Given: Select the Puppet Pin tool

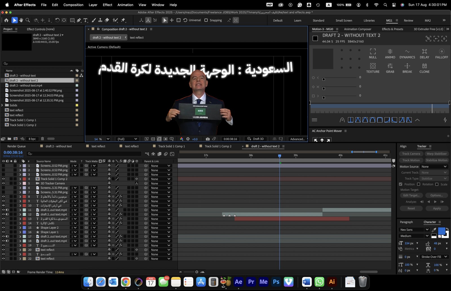Looking at the screenshot, I should [x=123, y=20].
